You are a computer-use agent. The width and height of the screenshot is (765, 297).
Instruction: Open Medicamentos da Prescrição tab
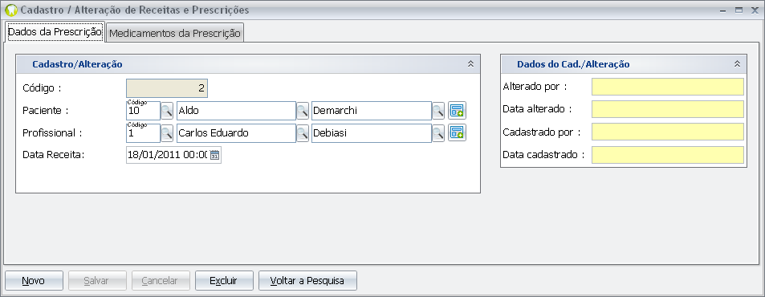point(175,34)
